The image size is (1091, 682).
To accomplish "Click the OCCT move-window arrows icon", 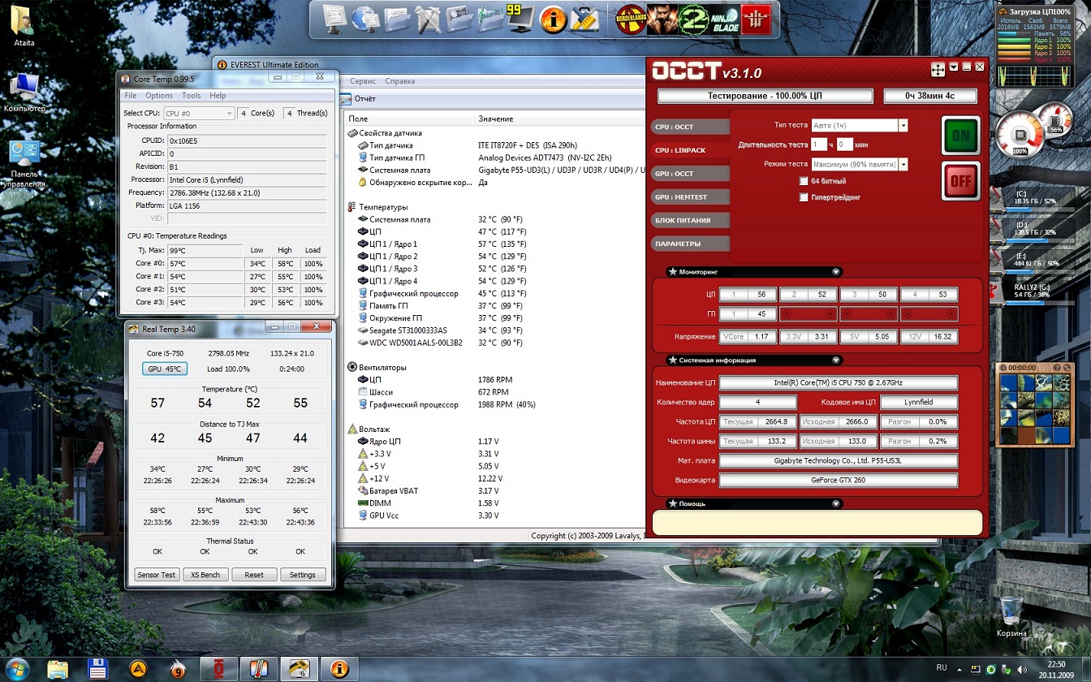I will click(x=938, y=70).
